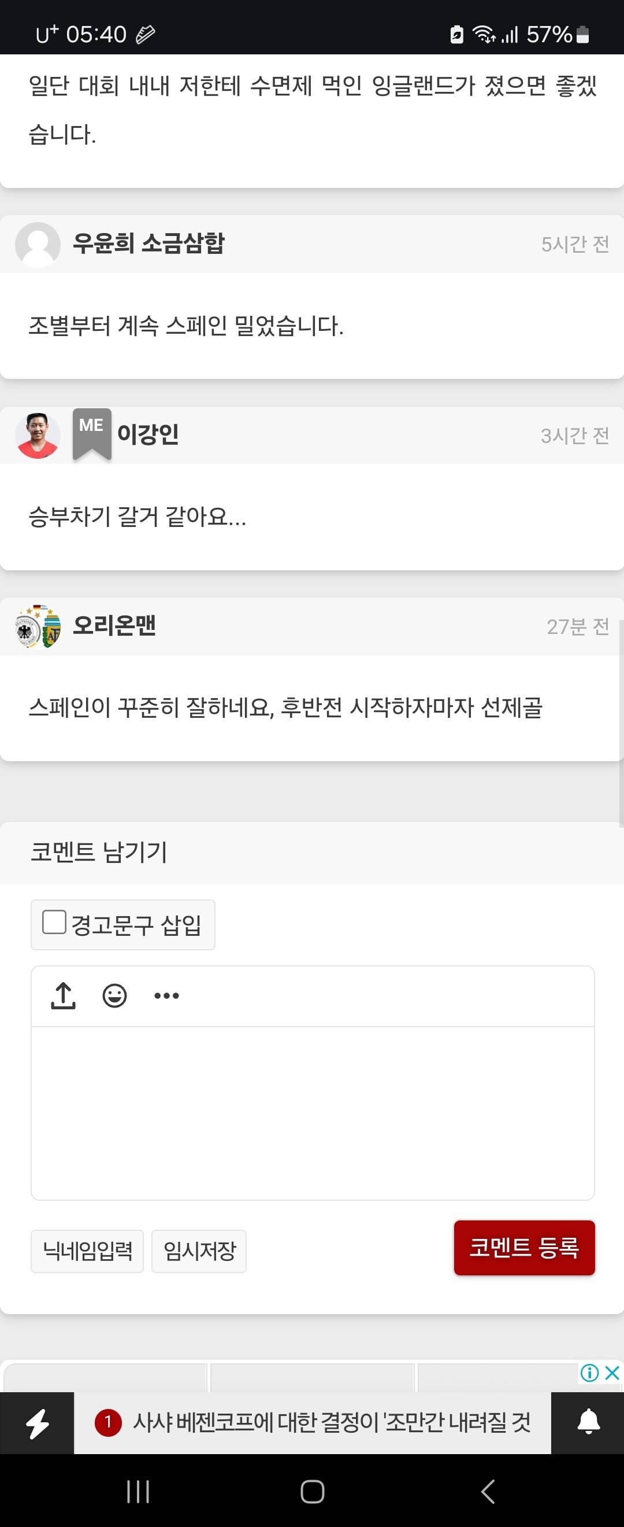This screenshot has width=624, height=1527.
Task: Expand the three-dots more options in editor
Action: [166, 995]
